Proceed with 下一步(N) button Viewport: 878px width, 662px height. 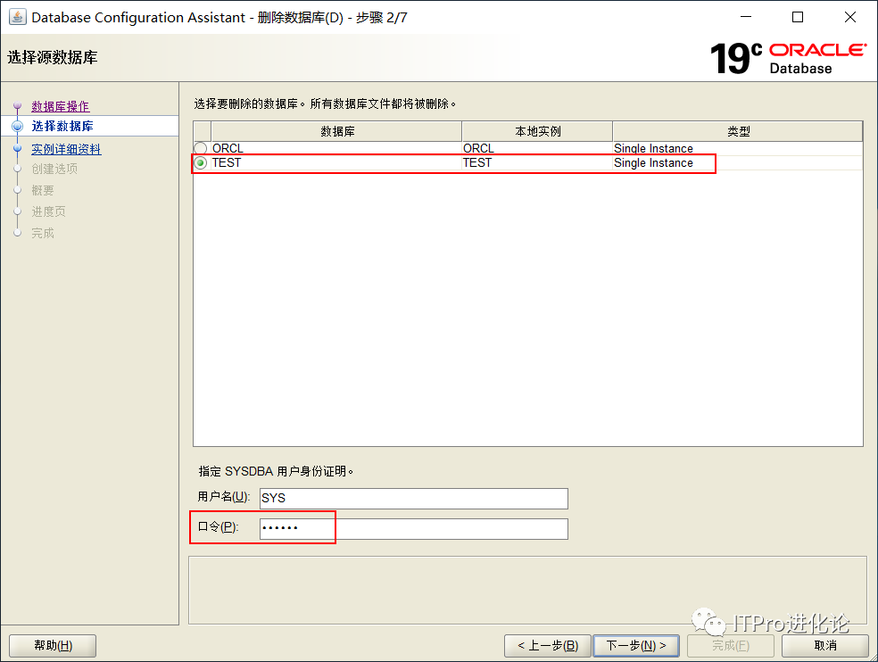pos(636,646)
